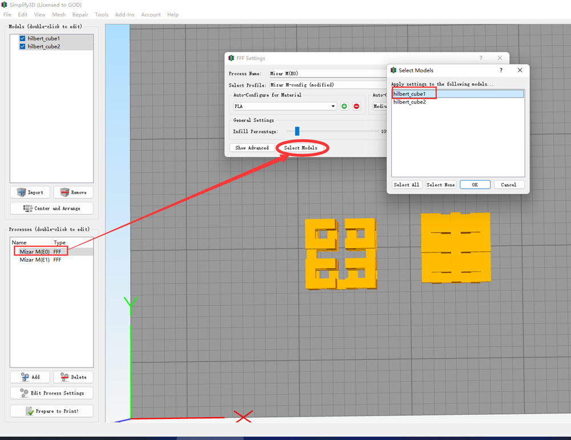The width and height of the screenshot is (571, 440).
Task: Click Center and Arrange button
Action: (x=52, y=208)
